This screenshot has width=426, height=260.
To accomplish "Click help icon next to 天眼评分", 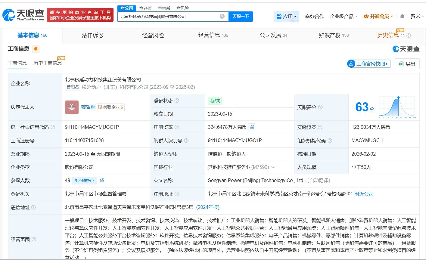I will pyautogui.click(x=320, y=107).
